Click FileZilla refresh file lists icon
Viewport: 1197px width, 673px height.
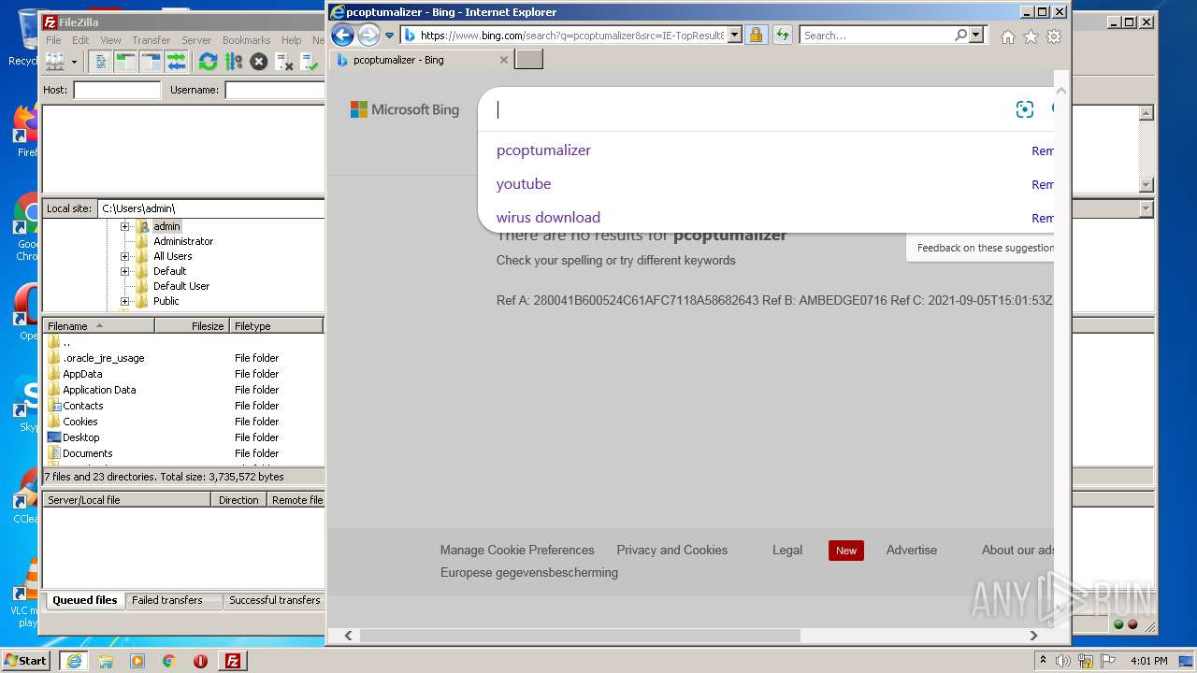coord(208,62)
